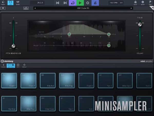Click the Volume slider knob
The width and height of the screenshot is (154, 116).
point(140,25)
